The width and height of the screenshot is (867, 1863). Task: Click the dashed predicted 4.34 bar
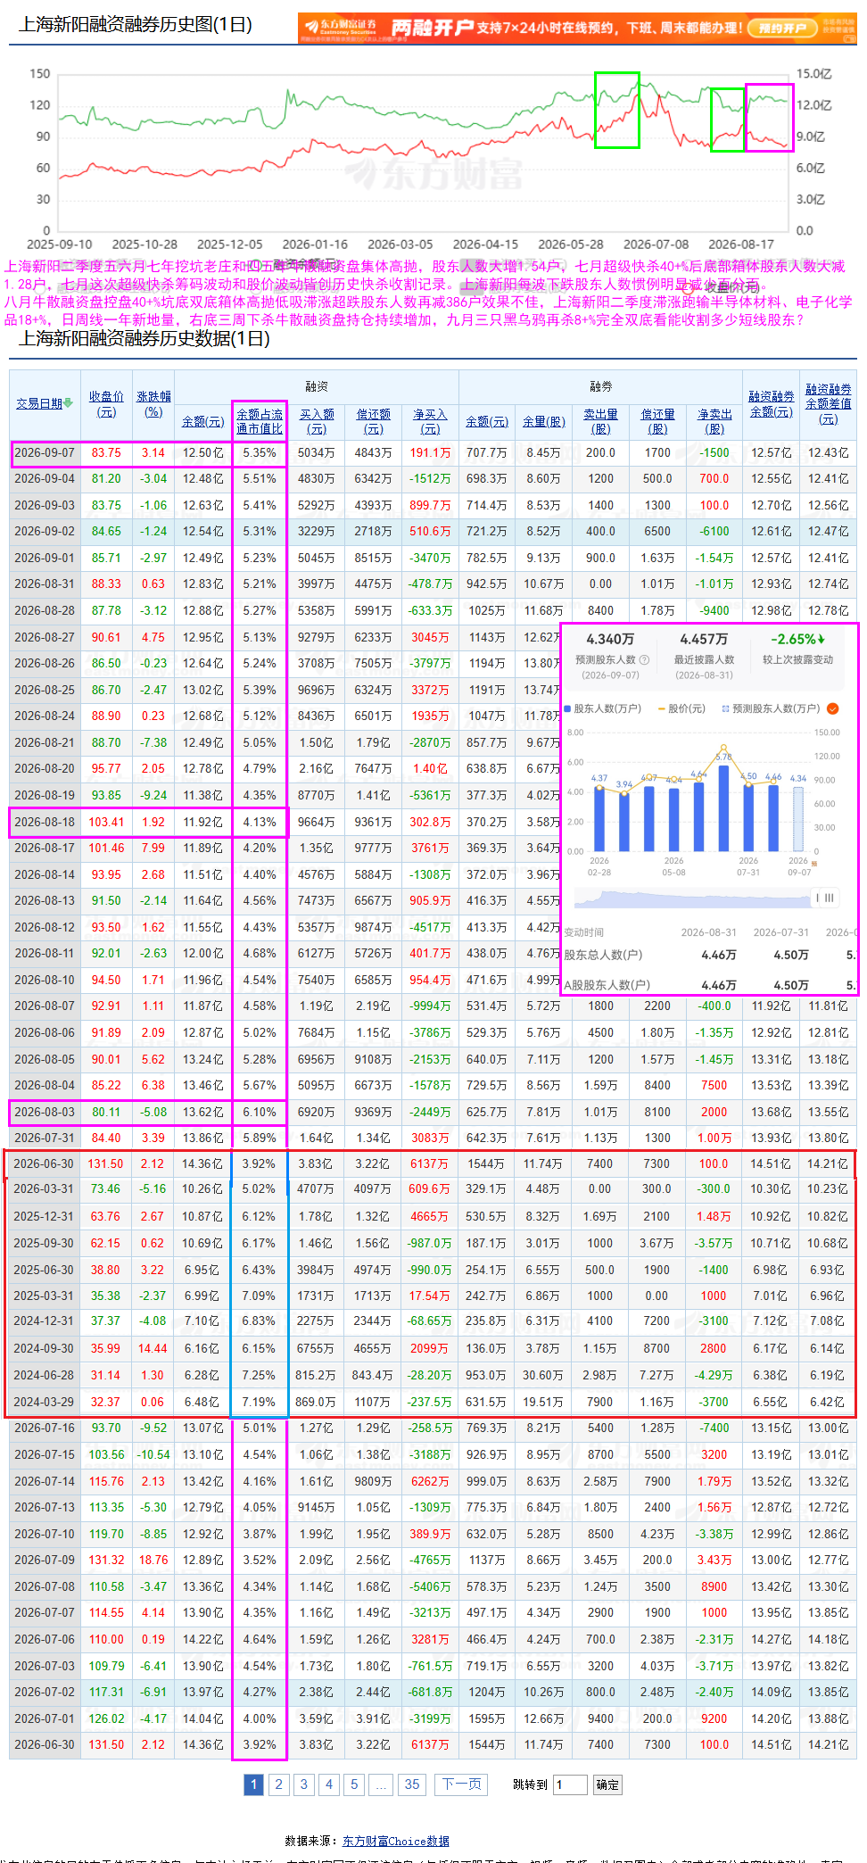click(x=798, y=817)
